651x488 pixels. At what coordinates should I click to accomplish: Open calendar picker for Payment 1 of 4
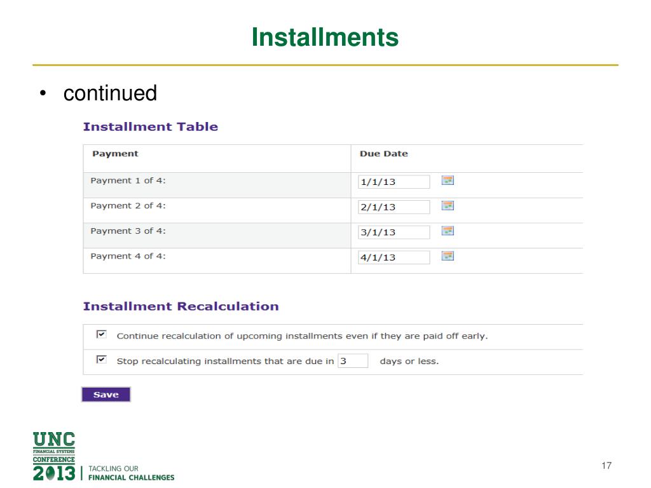(448, 180)
